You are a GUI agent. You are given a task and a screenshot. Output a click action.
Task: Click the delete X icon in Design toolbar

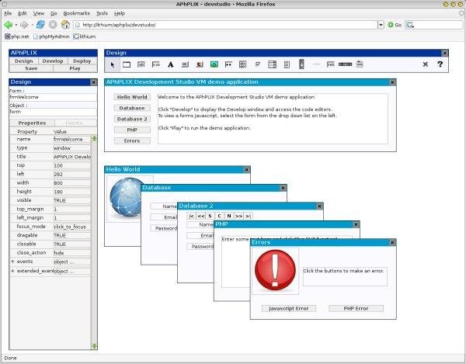[x=426, y=64]
